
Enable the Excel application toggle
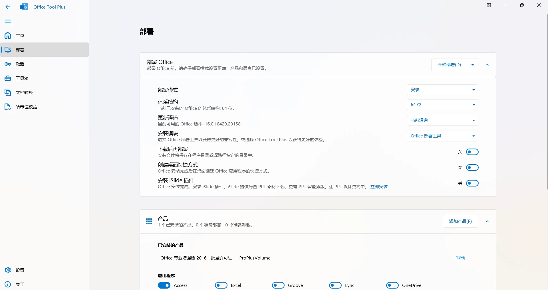click(x=221, y=285)
